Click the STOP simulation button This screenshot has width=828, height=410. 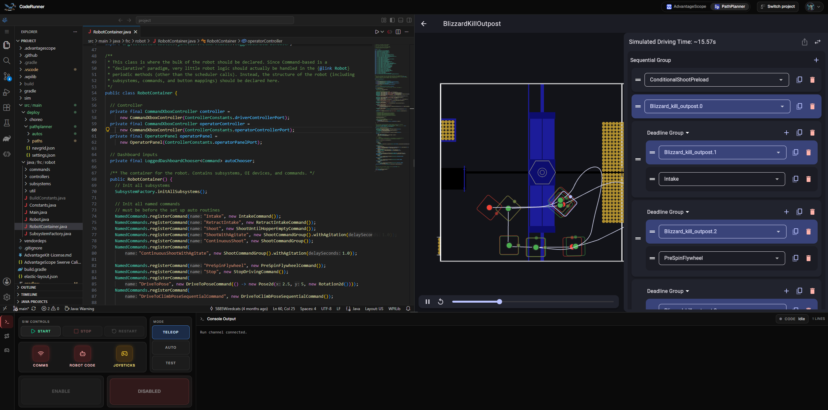coord(83,331)
